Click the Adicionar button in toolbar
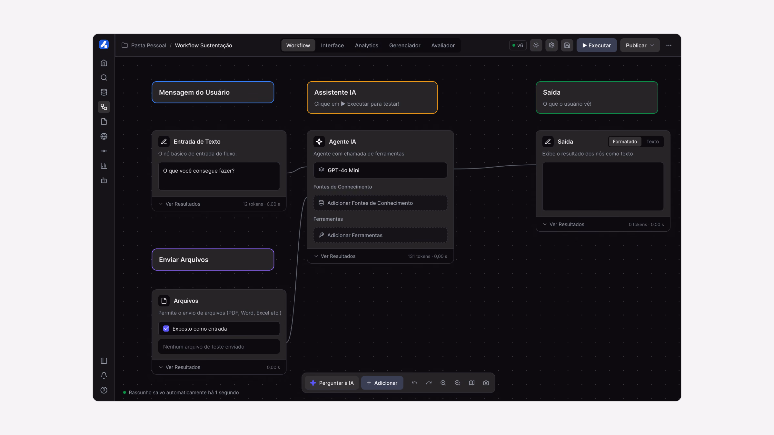The image size is (774, 435). coord(382,383)
